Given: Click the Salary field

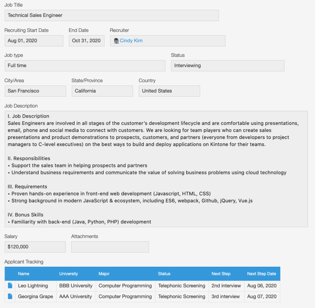Looking at the screenshot, I should (35, 247).
